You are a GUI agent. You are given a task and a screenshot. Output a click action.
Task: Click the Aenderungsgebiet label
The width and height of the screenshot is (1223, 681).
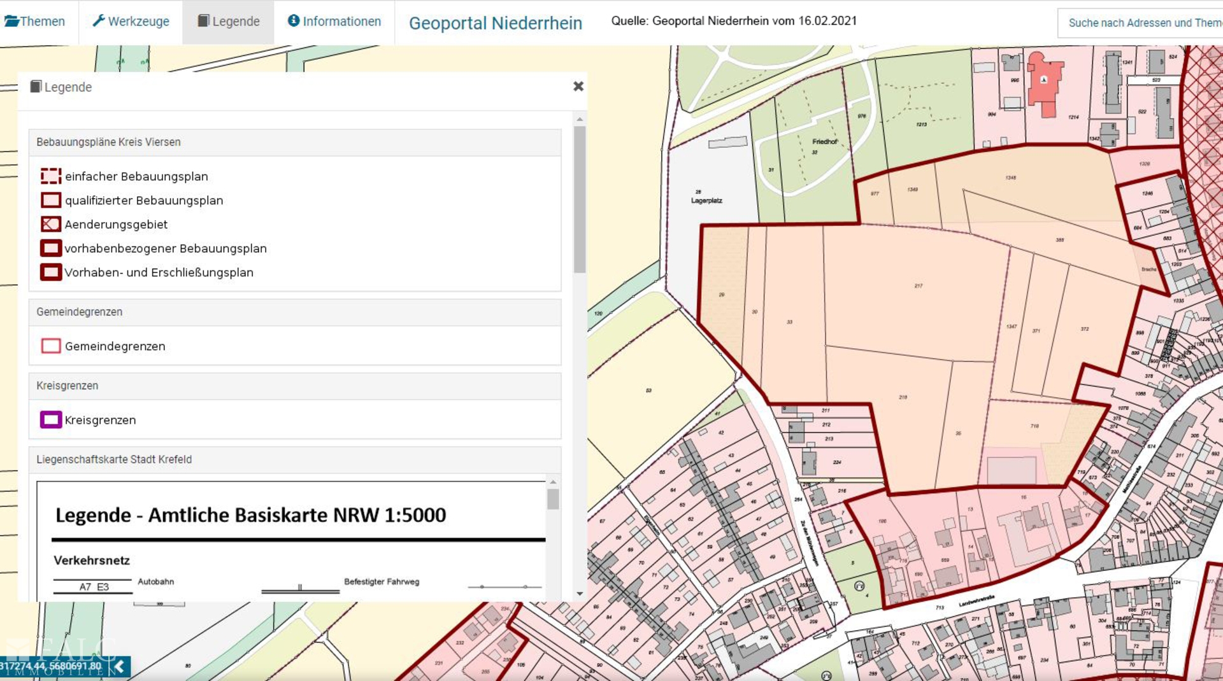[x=116, y=225]
